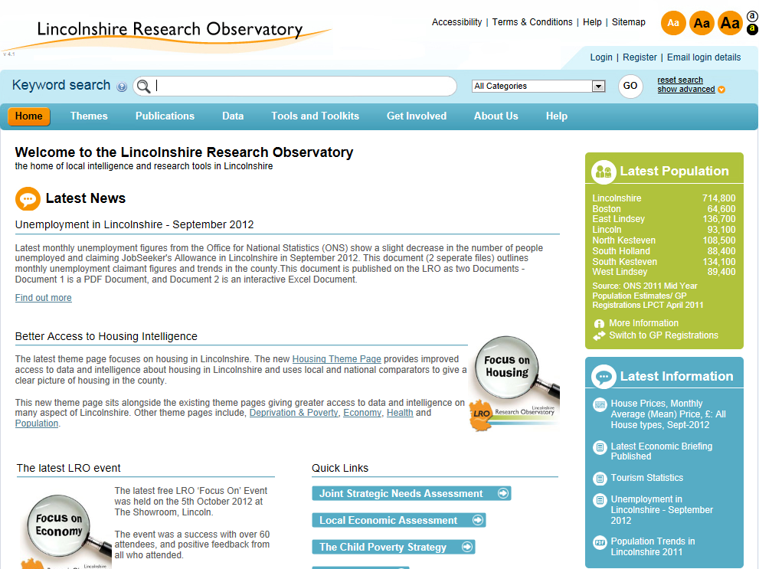Open the All Categories dropdown

coord(538,86)
